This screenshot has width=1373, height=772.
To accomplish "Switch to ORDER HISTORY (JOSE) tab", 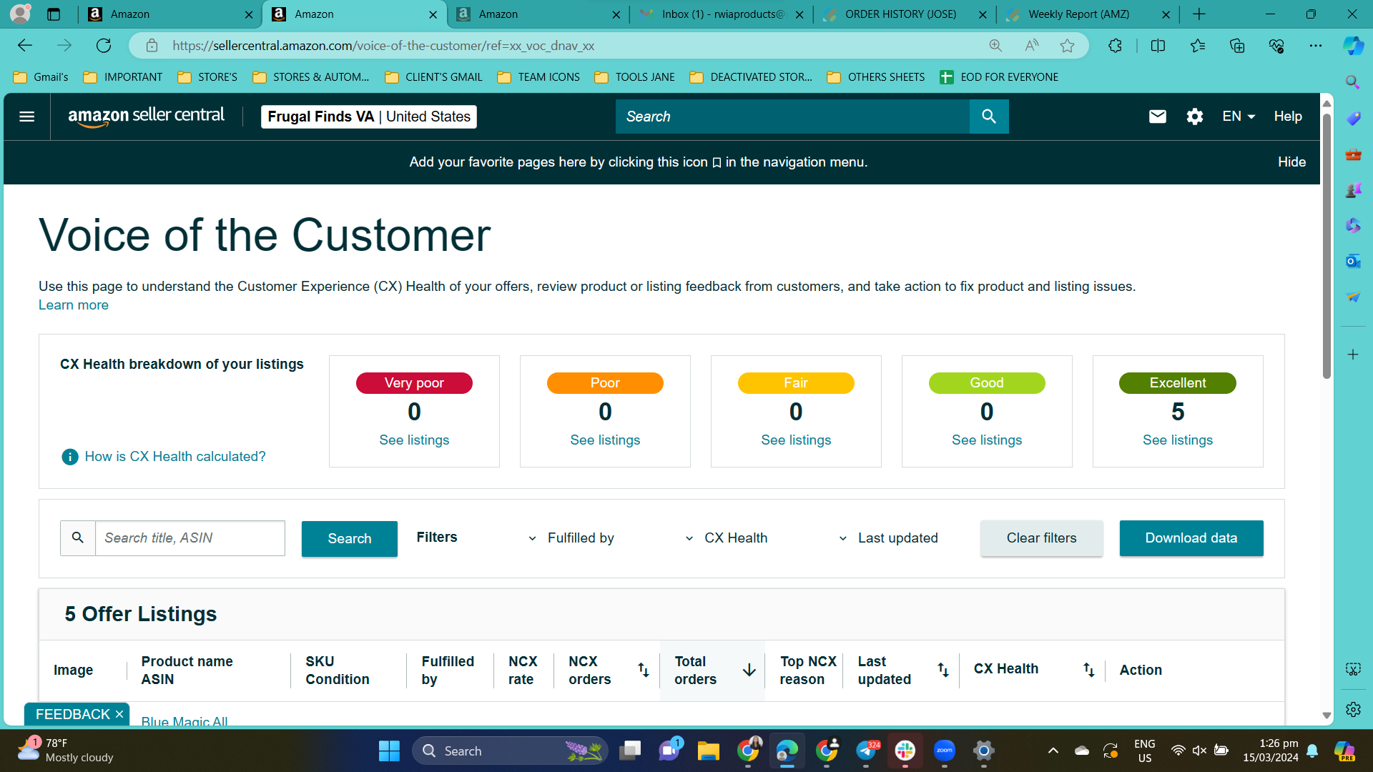I will tap(905, 14).
